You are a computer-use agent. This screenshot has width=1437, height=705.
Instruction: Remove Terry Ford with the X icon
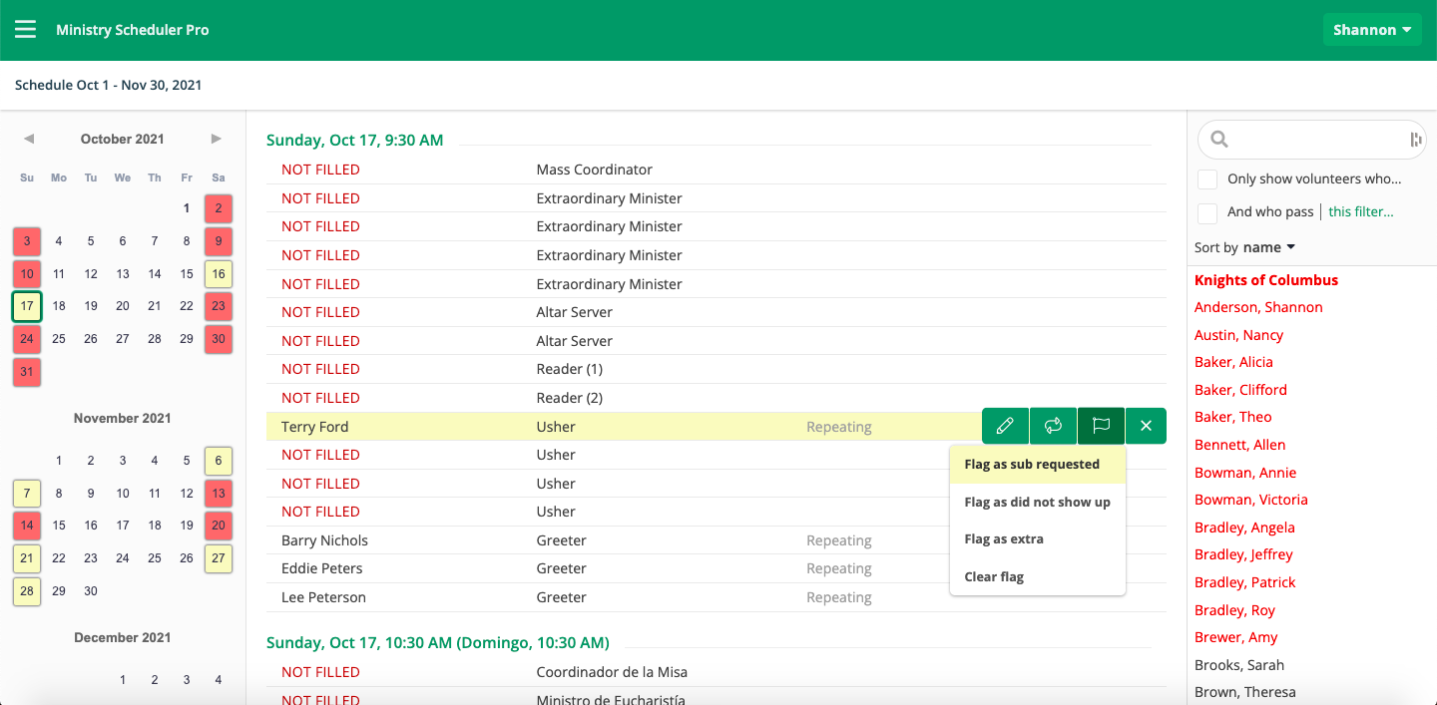(x=1146, y=426)
